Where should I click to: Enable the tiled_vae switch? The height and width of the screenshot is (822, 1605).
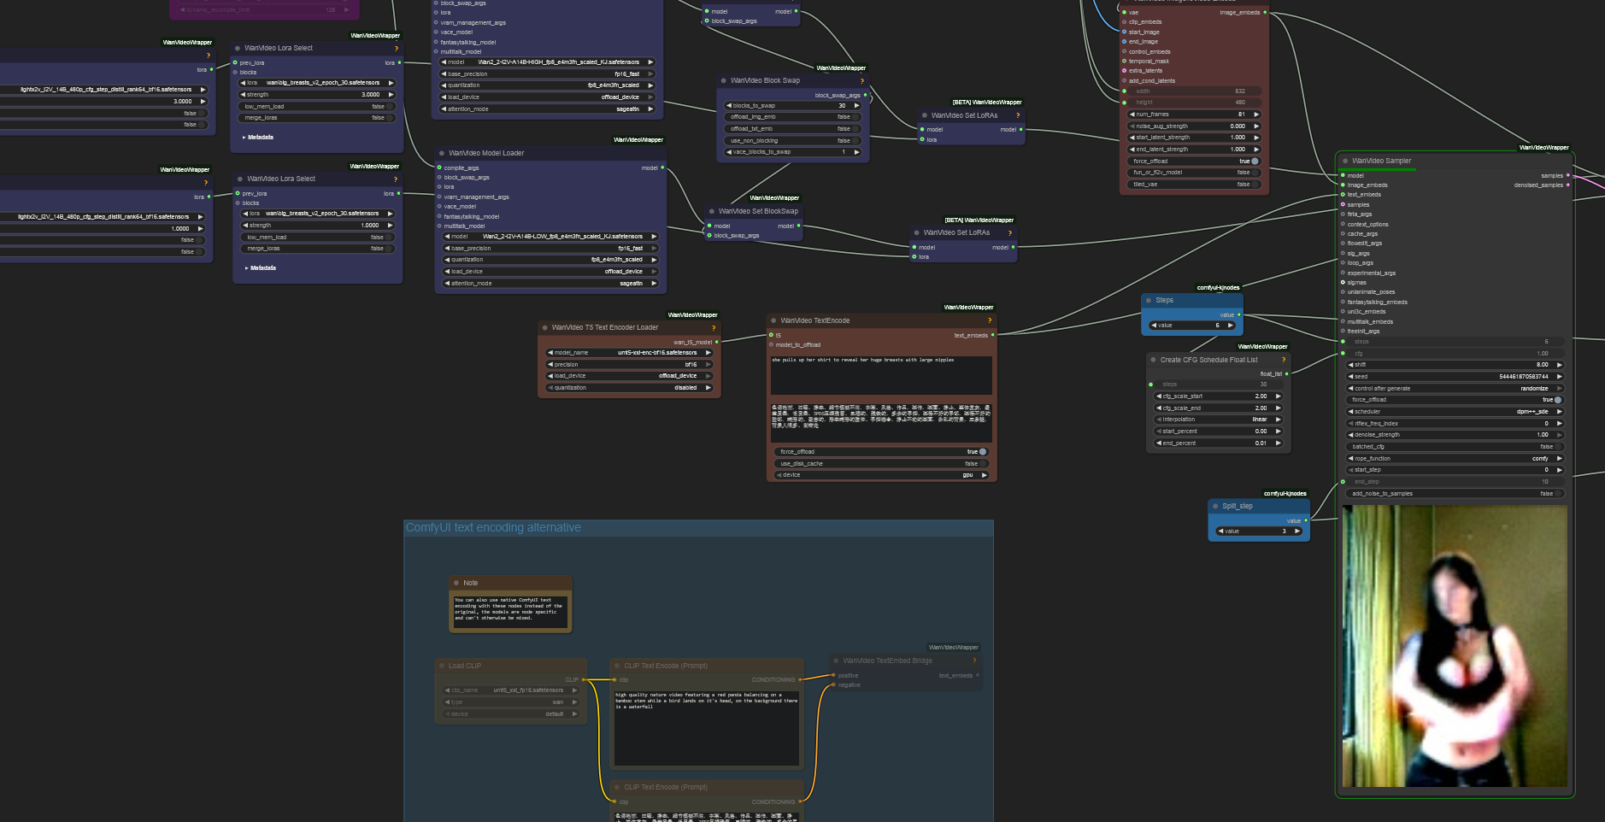[x=1194, y=184]
